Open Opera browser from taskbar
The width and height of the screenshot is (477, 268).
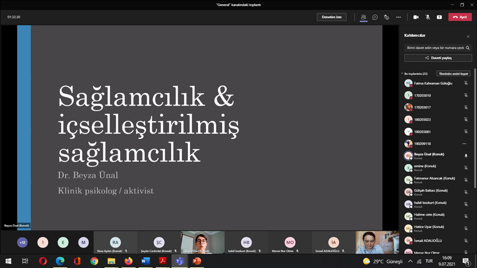[x=43, y=261]
